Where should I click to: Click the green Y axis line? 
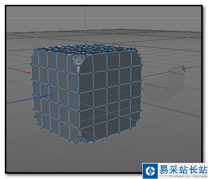[85, 27]
